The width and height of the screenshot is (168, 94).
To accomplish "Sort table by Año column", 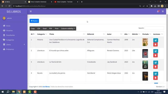I will coord(127,34).
